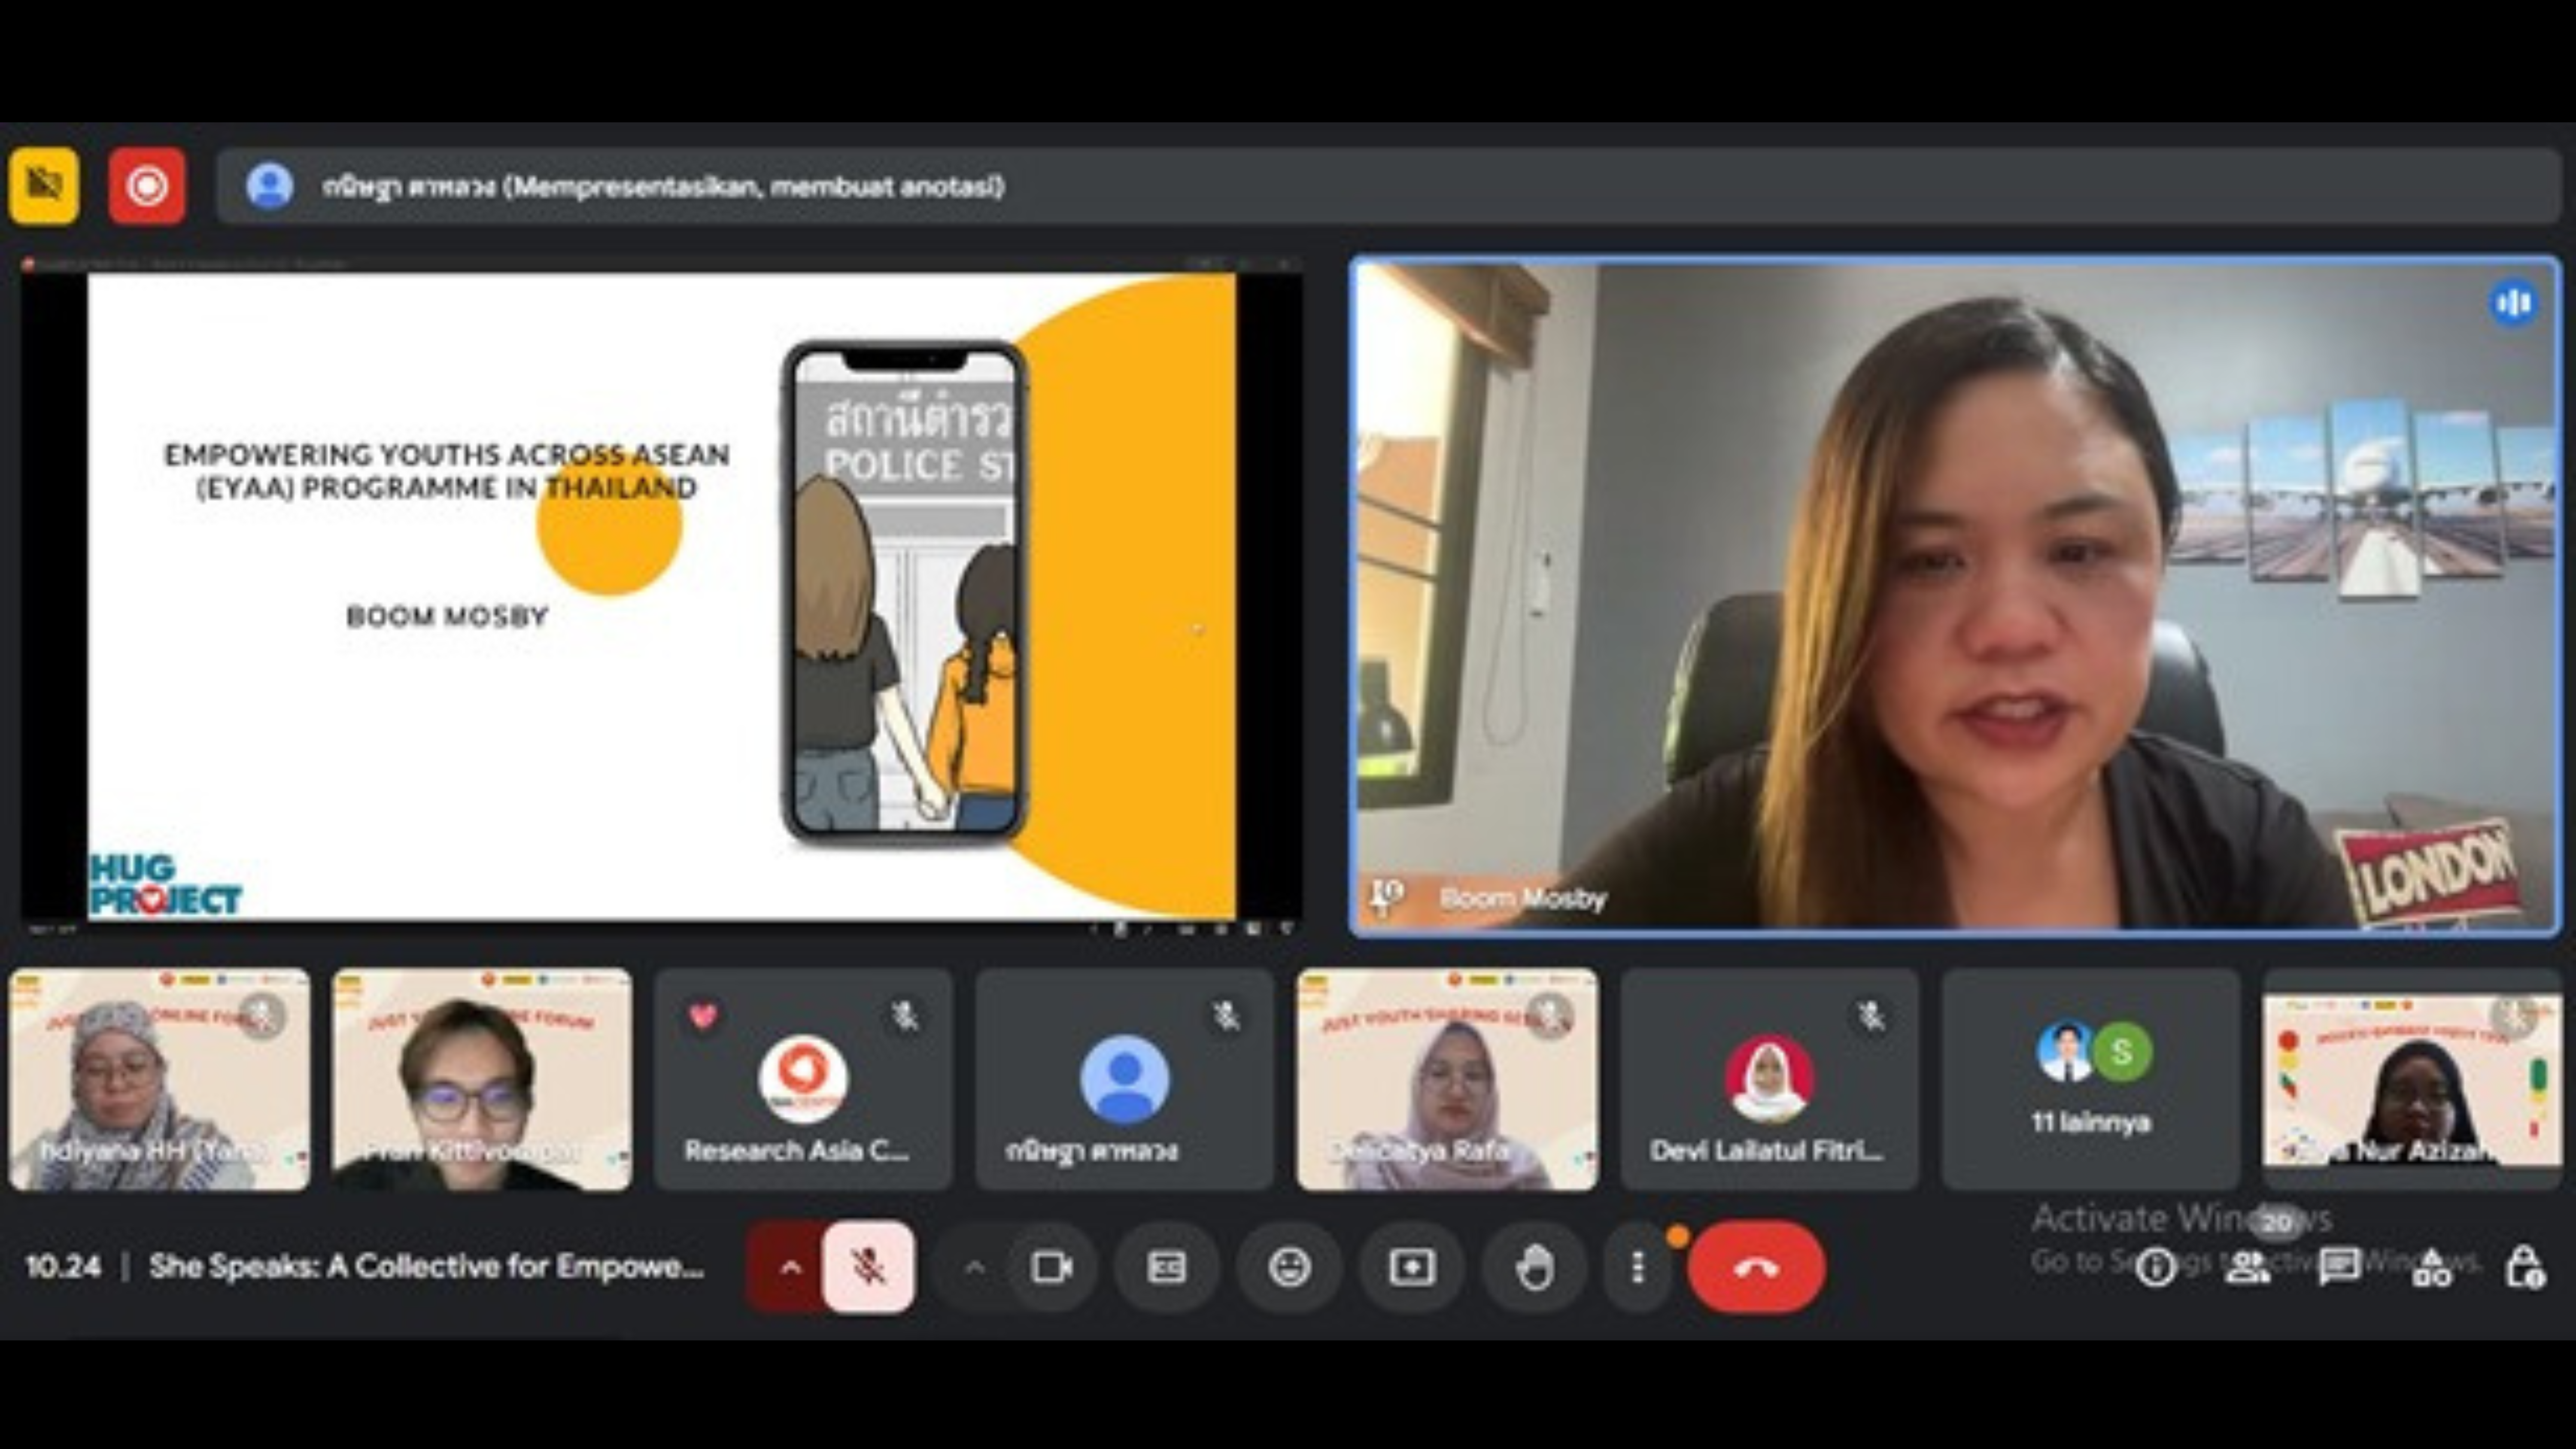The height and width of the screenshot is (1449, 2576).
Task: Click the meeting time '10.24'
Action: 63,1266
